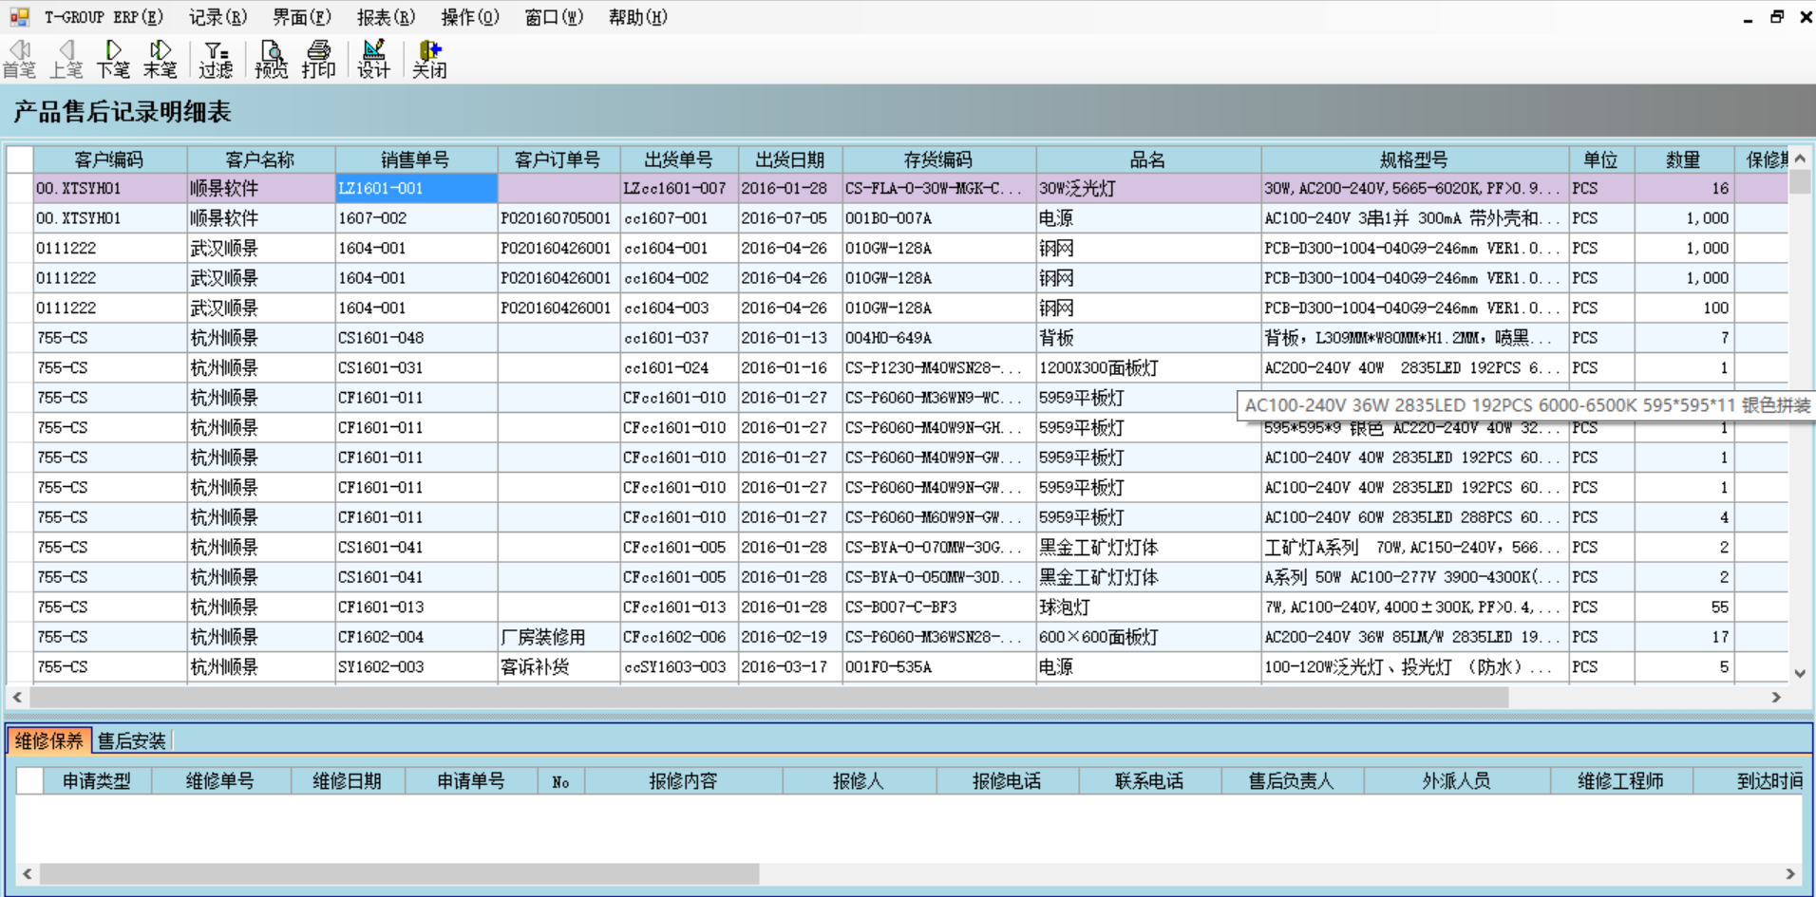Select product name 600×600面板灯
Screen dimensions: 1816x897
pos(1147,637)
